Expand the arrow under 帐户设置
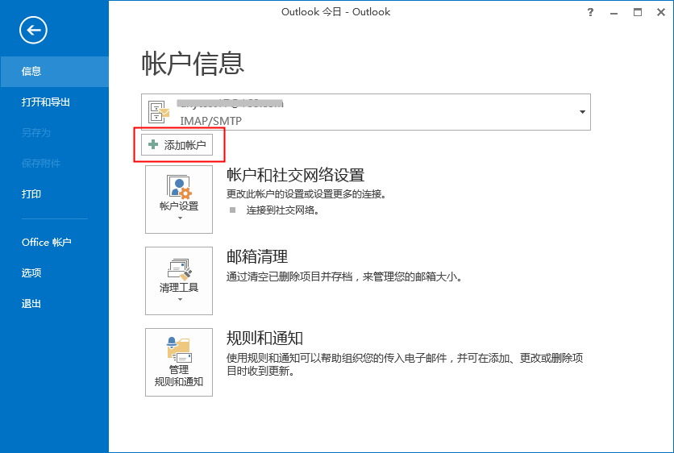The image size is (674, 453). [180, 218]
